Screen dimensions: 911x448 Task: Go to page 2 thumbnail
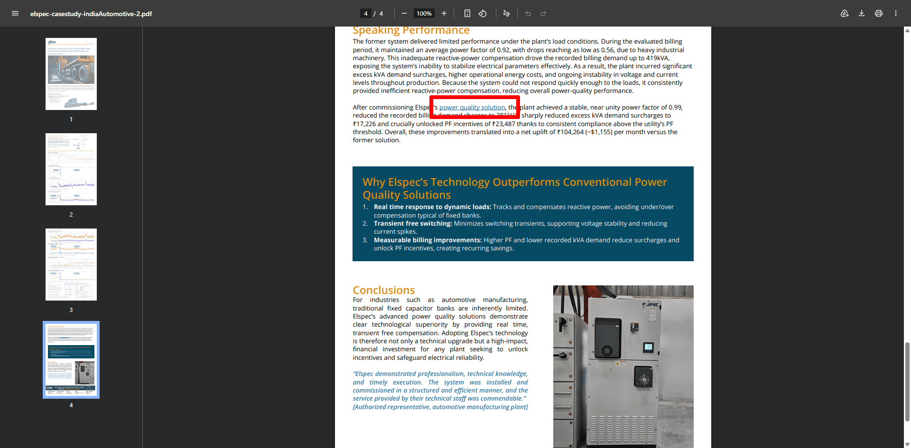tap(71, 169)
